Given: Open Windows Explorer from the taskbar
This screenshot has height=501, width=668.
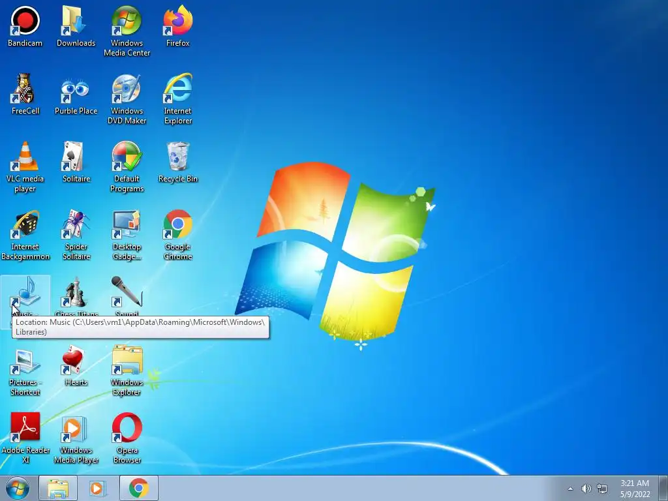Looking at the screenshot, I should click(x=58, y=488).
